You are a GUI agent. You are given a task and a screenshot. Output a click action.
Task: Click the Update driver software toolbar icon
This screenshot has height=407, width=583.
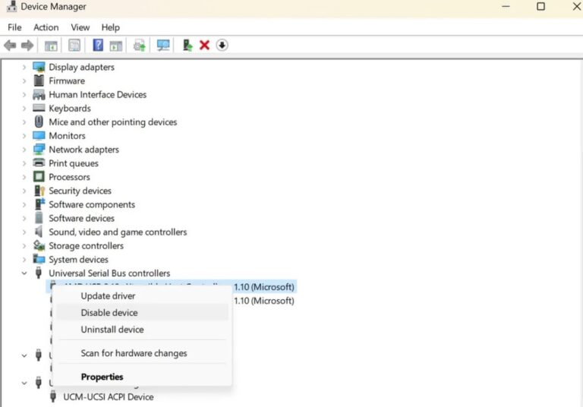click(x=139, y=46)
